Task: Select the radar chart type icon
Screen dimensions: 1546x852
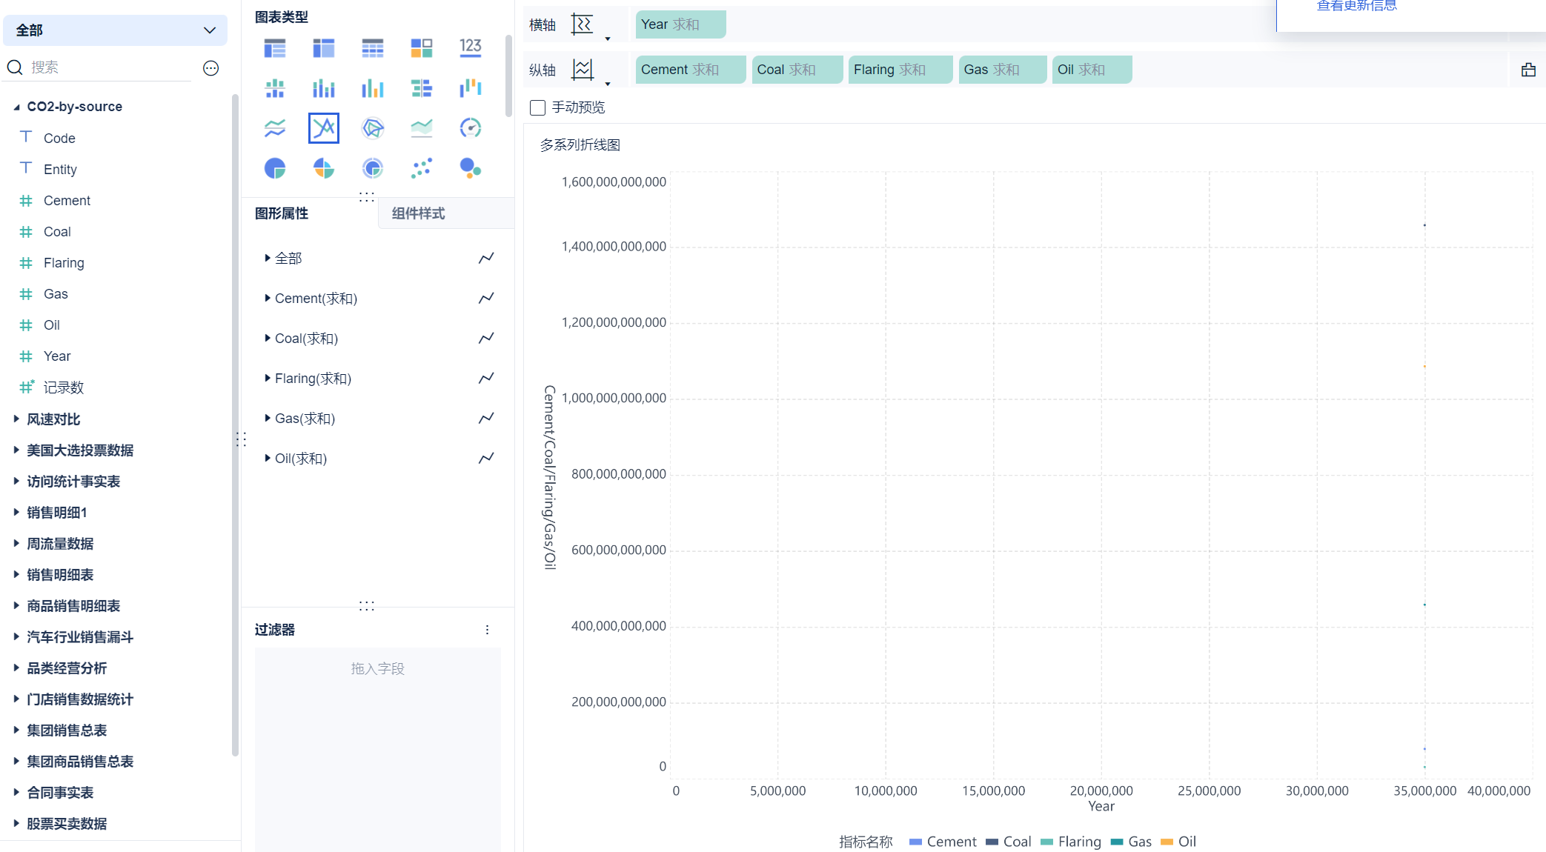Action: tap(372, 128)
